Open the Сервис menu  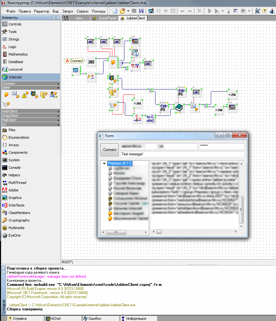point(82,11)
